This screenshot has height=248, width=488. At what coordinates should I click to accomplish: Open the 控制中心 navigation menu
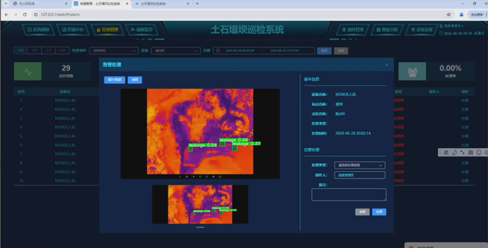(x=72, y=29)
